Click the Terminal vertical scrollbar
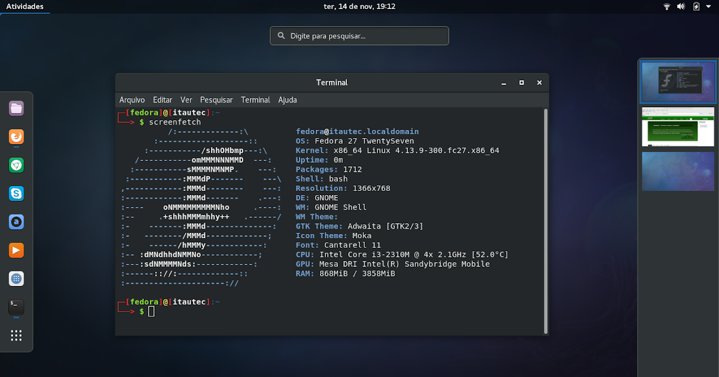Image resolution: width=719 pixels, height=377 pixels. (x=545, y=220)
